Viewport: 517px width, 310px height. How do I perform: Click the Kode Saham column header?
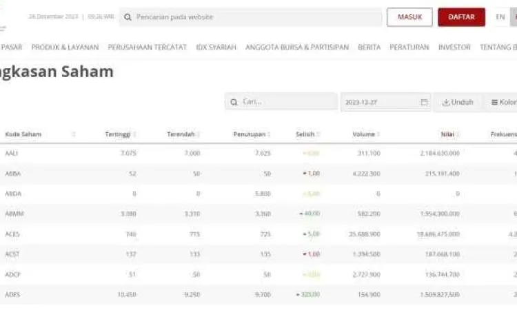tap(23, 134)
